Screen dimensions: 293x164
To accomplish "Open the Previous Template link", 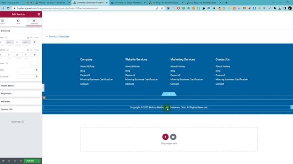I will click(x=58, y=36).
